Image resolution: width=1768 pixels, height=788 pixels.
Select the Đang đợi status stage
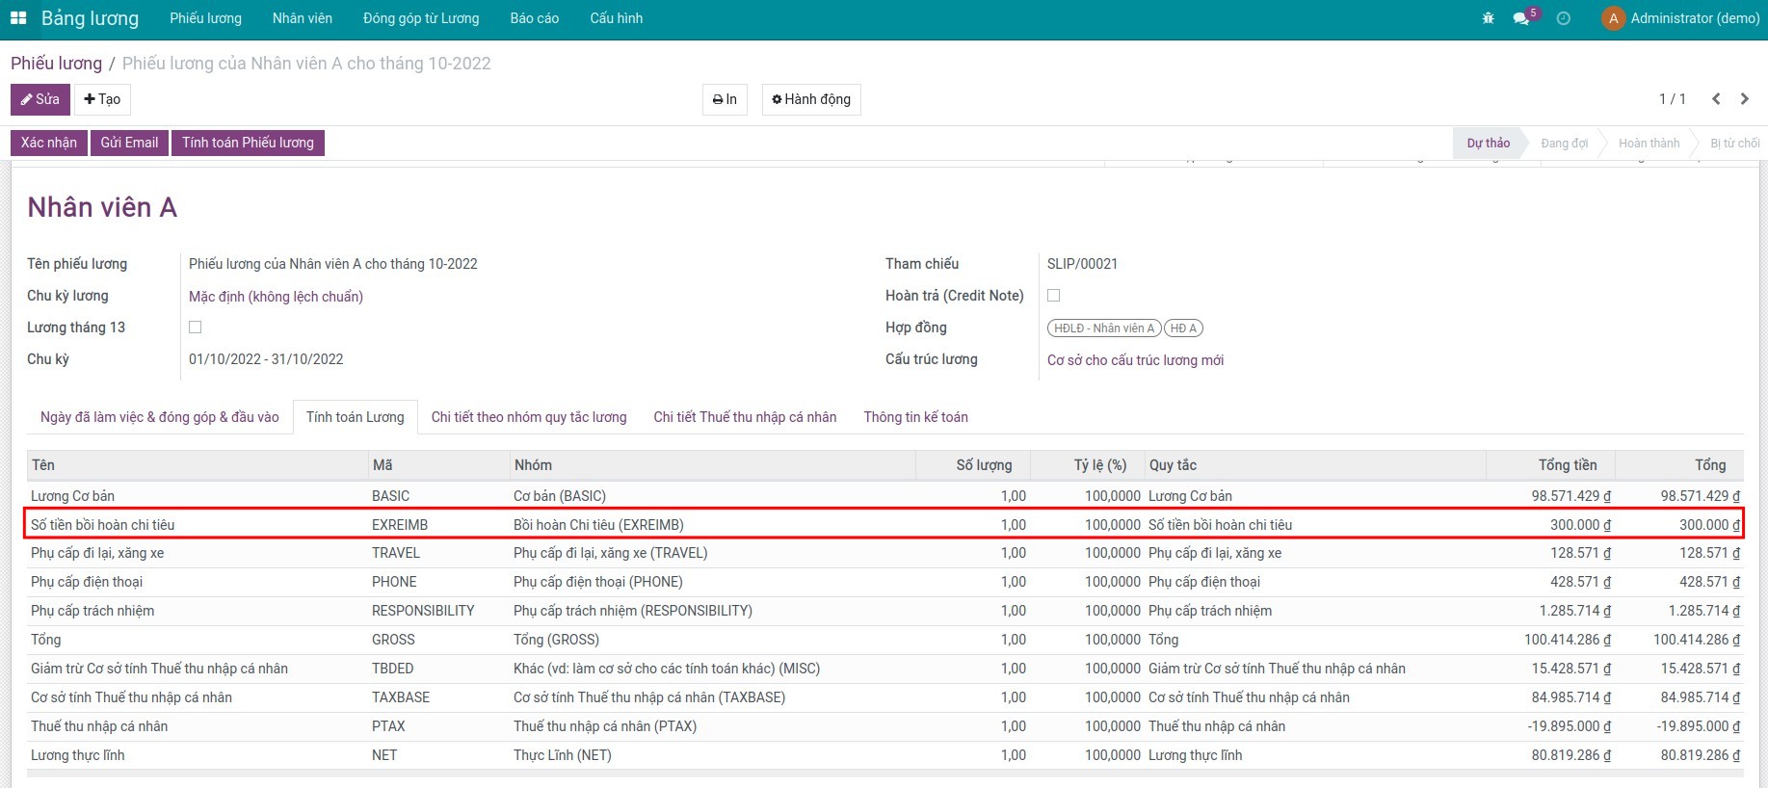click(x=1564, y=144)
